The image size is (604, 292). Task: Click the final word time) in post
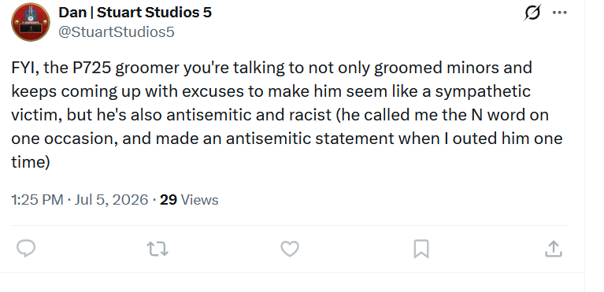31,162
